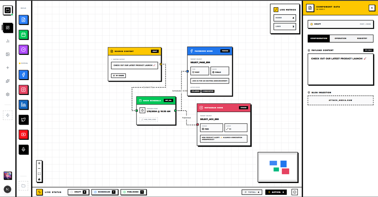Viewport: 378px width, 197px height.
Task: Add a YouTube node from the palette
Action: click(x=23, y=134)
